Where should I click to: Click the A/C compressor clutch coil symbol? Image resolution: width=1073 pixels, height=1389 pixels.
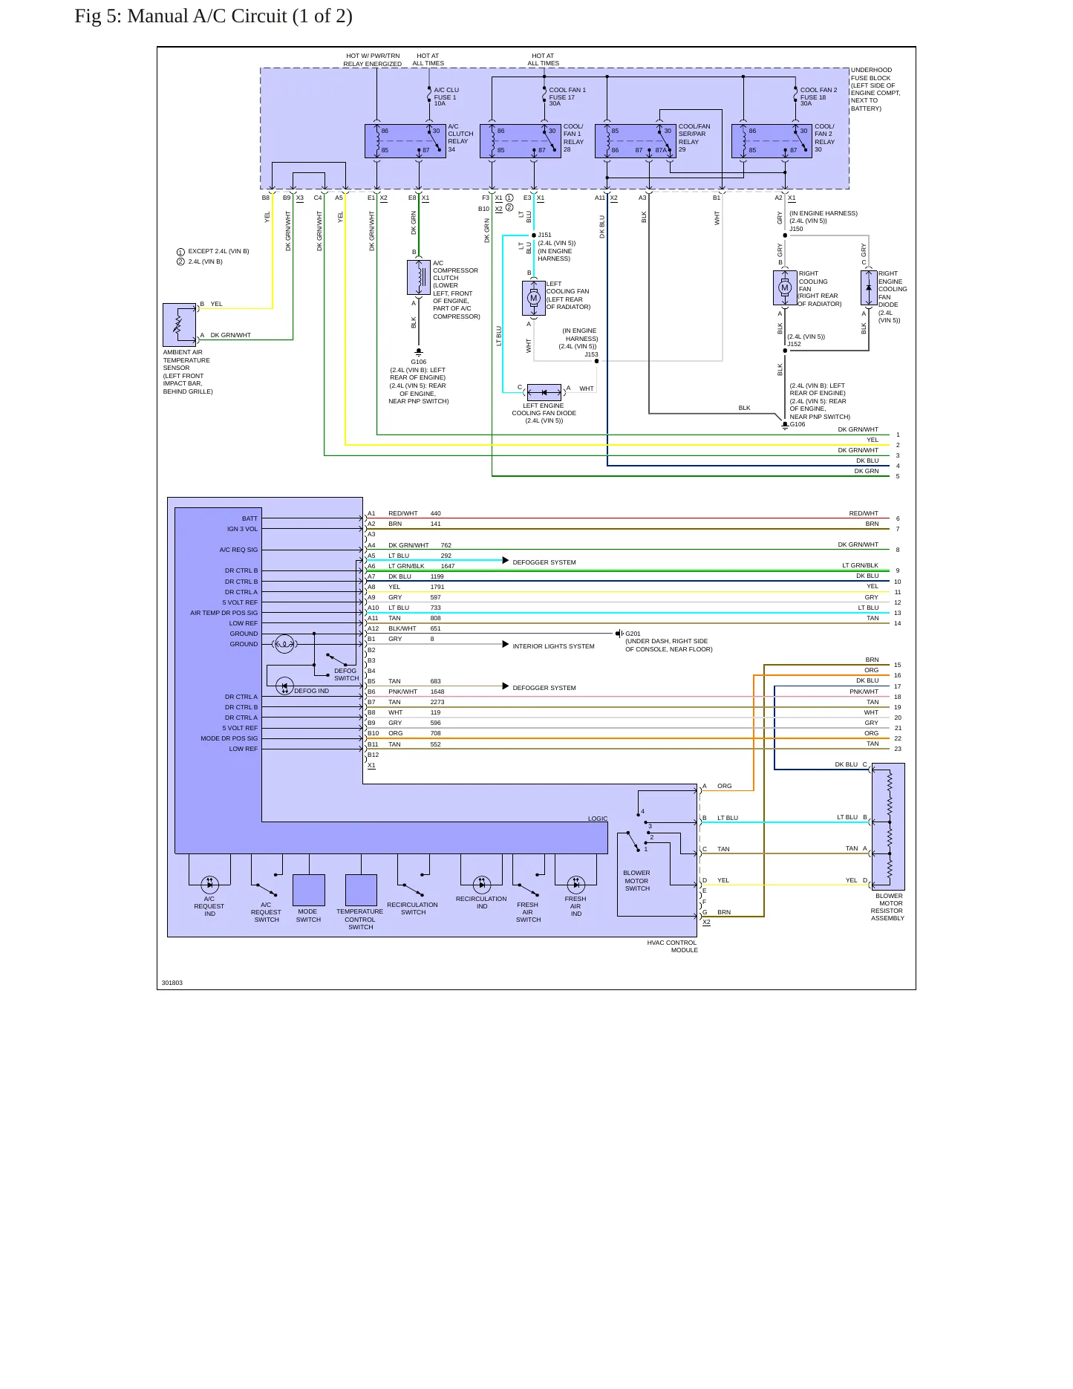click(419, 277)
